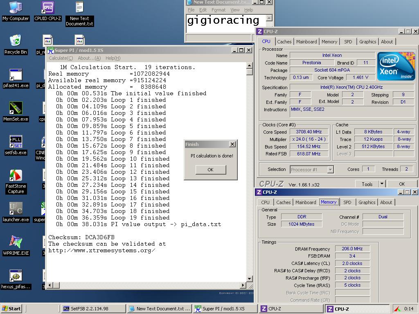Click Super PI horizontal scrollbar left arrow
This screenshot has width=419, height=314.
(x=50, y=285)
